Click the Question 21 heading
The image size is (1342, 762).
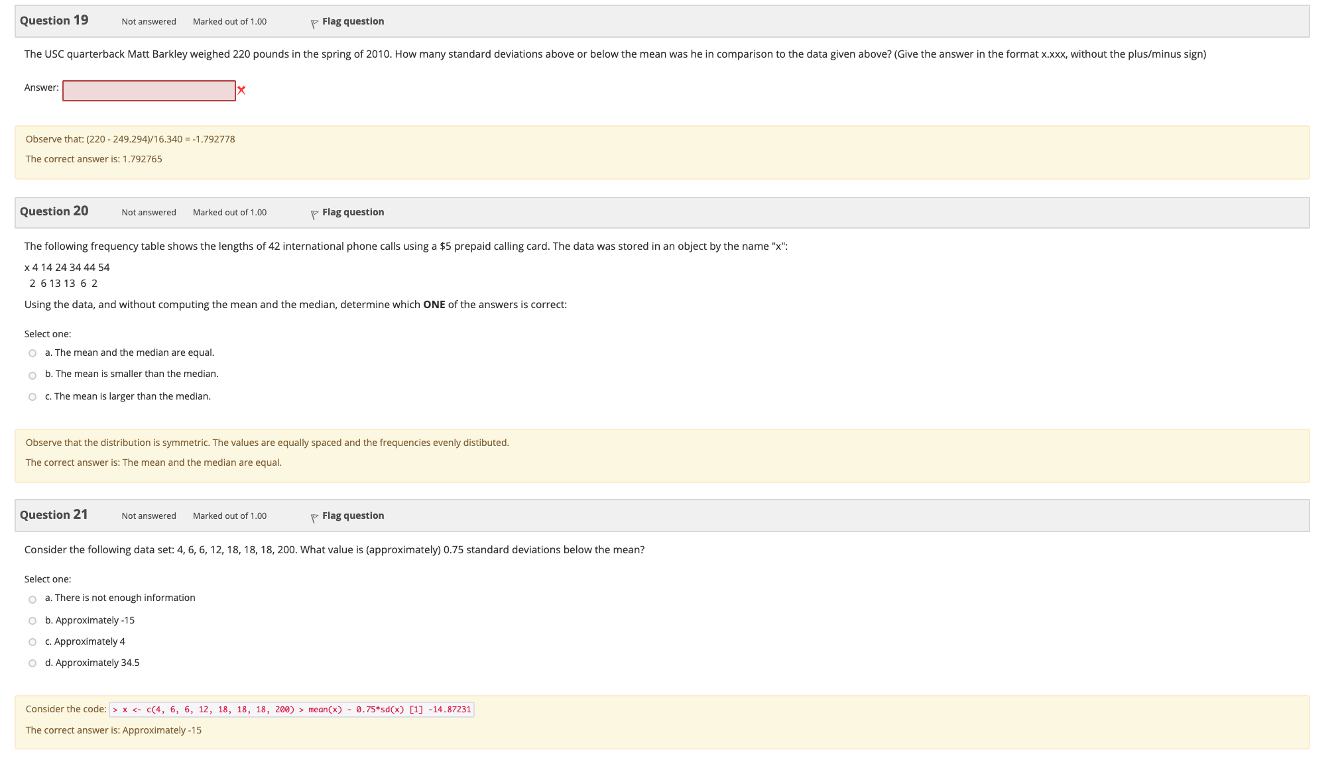54,515
